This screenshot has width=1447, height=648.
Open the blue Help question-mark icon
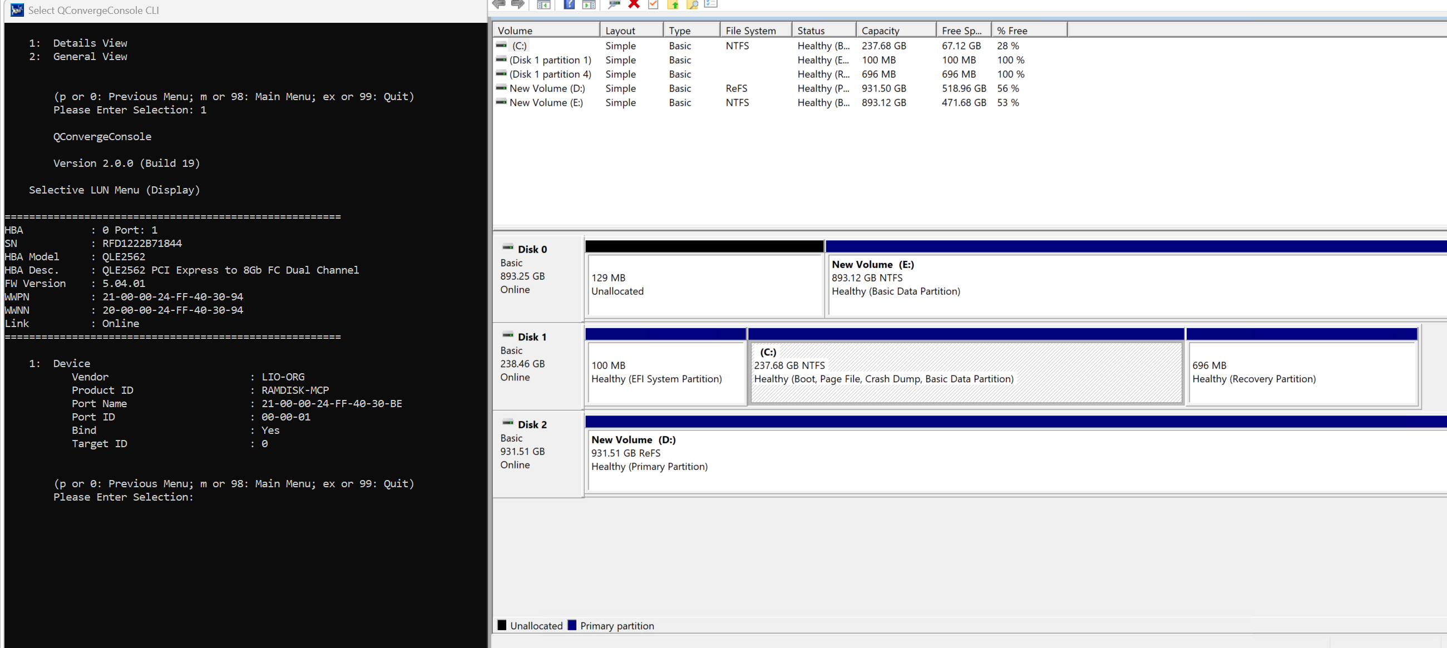(x=569, y=4)
